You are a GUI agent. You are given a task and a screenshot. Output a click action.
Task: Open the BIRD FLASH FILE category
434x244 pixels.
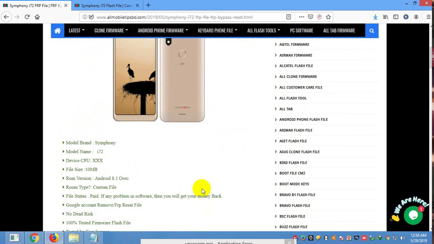click(x=293, y=163)
